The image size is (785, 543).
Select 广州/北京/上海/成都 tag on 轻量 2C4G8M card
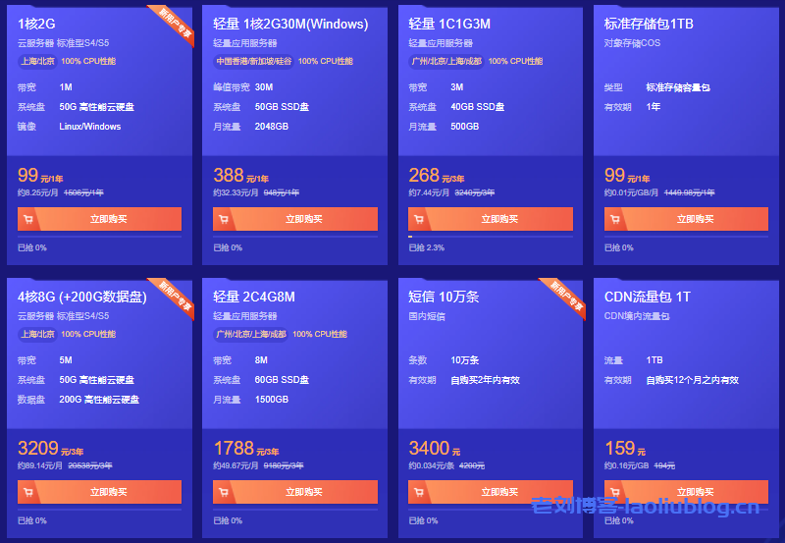pos(251,334)
